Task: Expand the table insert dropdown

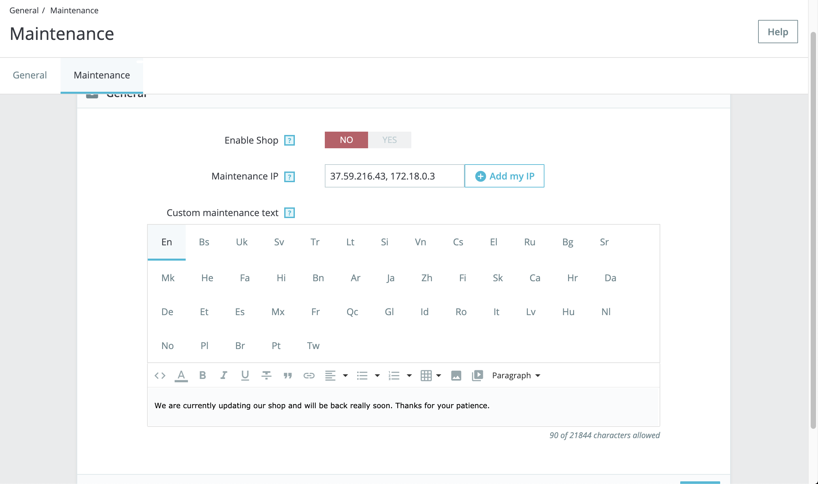Action: pos(438,376)
